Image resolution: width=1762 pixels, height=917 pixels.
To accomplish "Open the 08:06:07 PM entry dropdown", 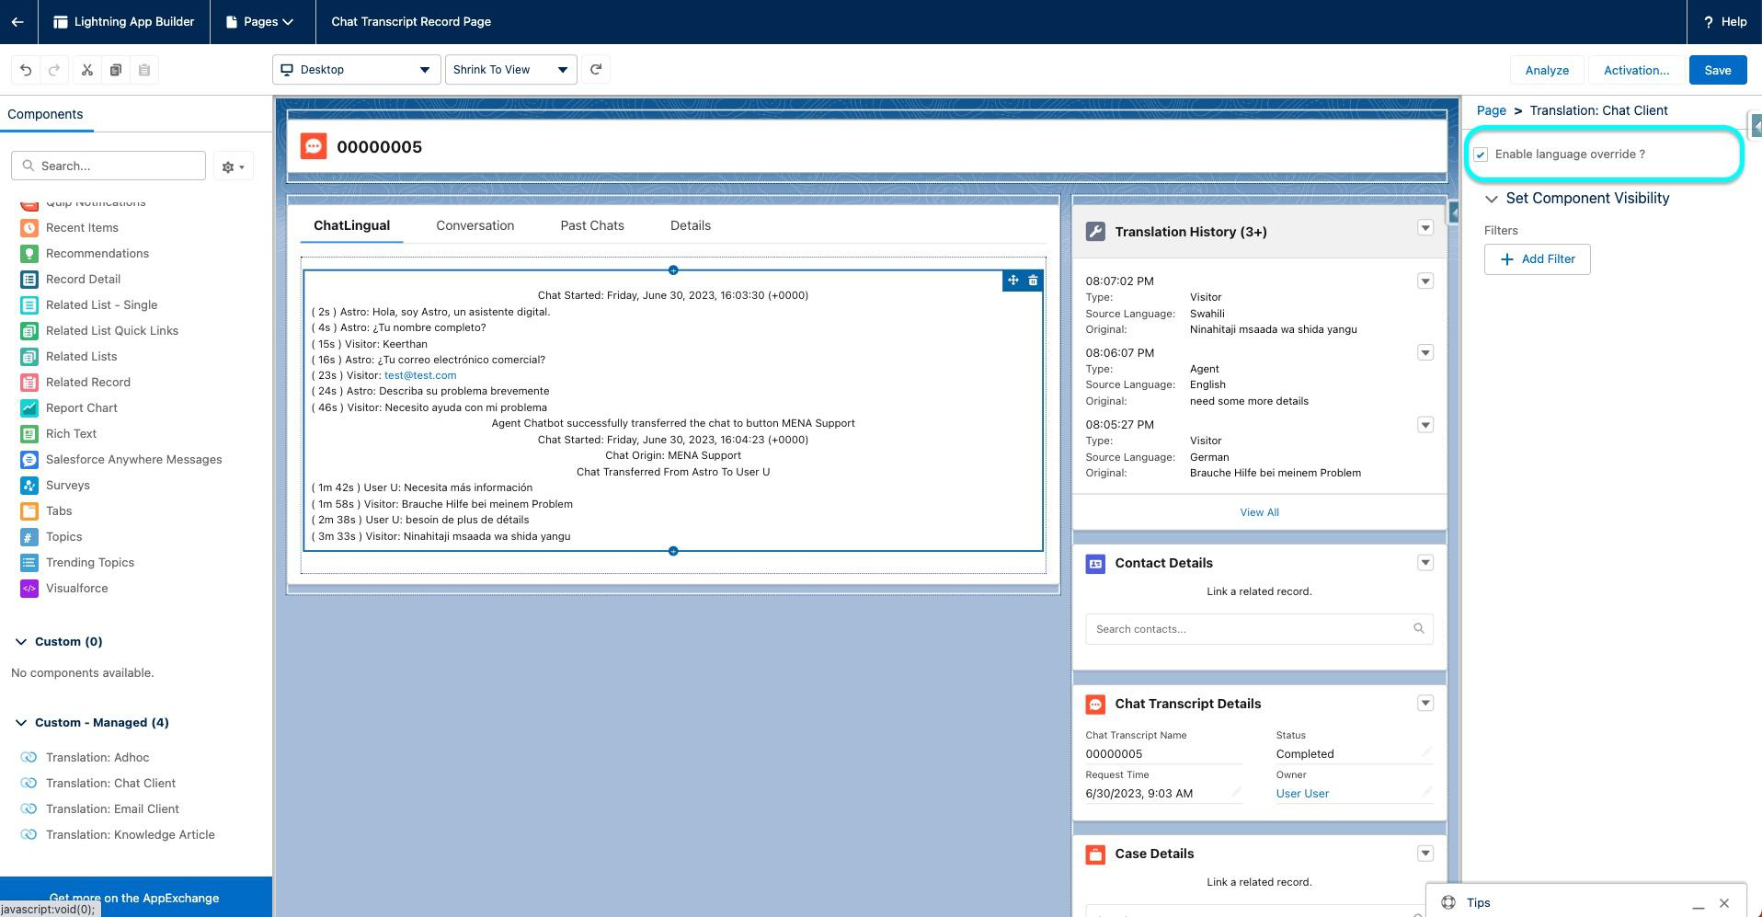I will pyautogui.click(x=1424, y=352).
